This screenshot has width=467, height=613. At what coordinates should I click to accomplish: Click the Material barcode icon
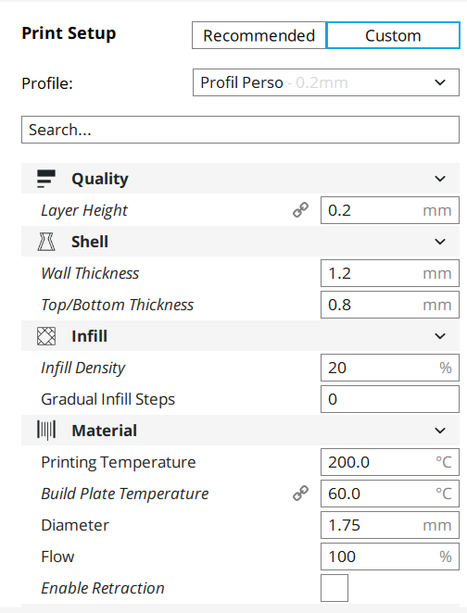coord(46,431)
